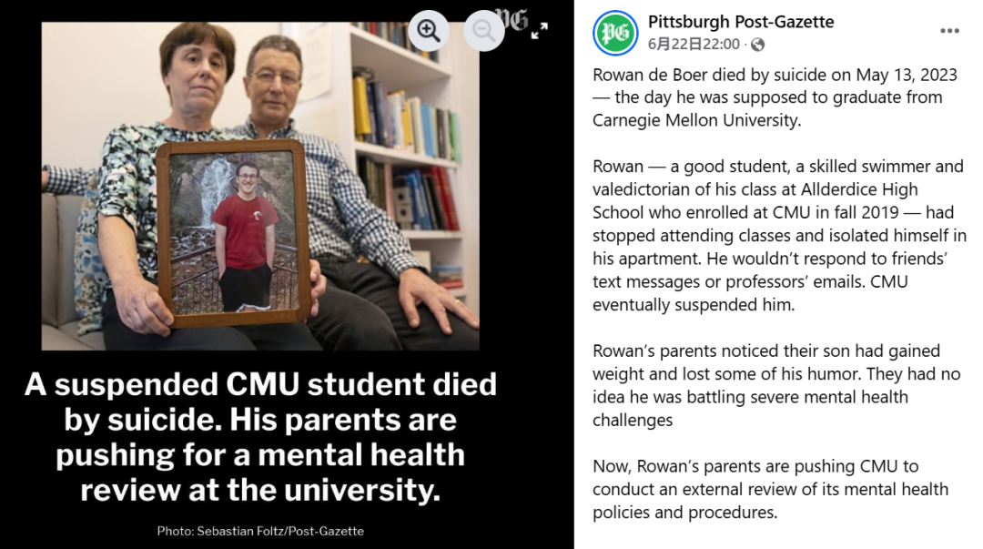This screenshot has height=549, width=983.
Task: Click the framed portrait held in the photo
Action: pyautogui.click(x=234, y=233)
